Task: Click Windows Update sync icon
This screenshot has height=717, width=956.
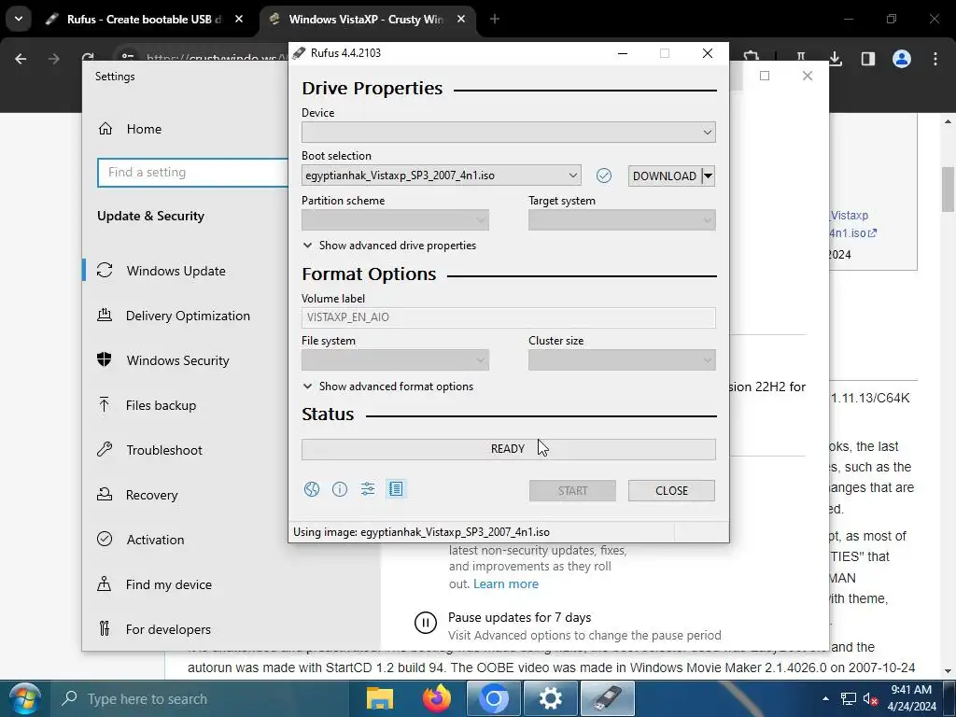Action: pyautogui.click(x=105, y=270)
